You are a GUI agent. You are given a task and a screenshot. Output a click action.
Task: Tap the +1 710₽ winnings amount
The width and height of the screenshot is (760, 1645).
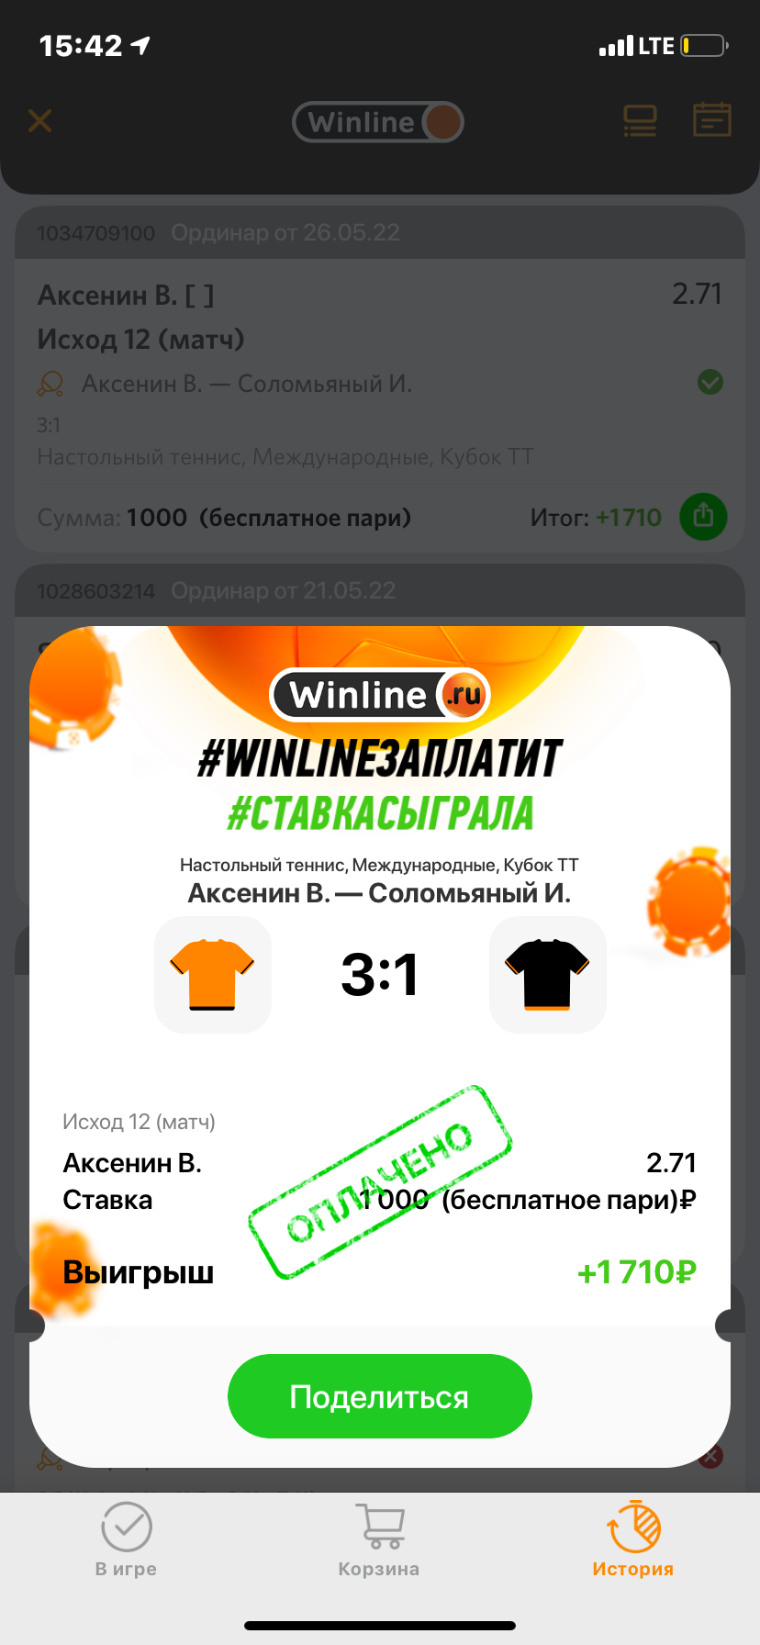point(636,1272)
